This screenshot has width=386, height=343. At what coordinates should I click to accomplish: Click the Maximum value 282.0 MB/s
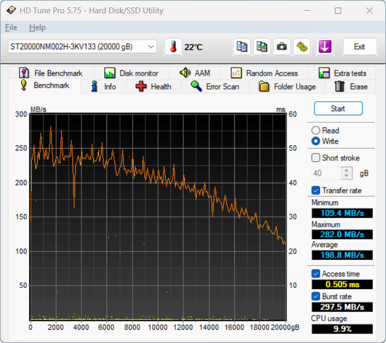pyautogui.click(x=342, y=234)
